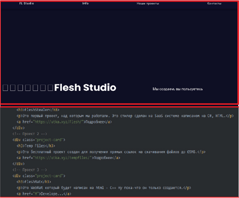Click the Flesh Studio heading

[85, 87]
